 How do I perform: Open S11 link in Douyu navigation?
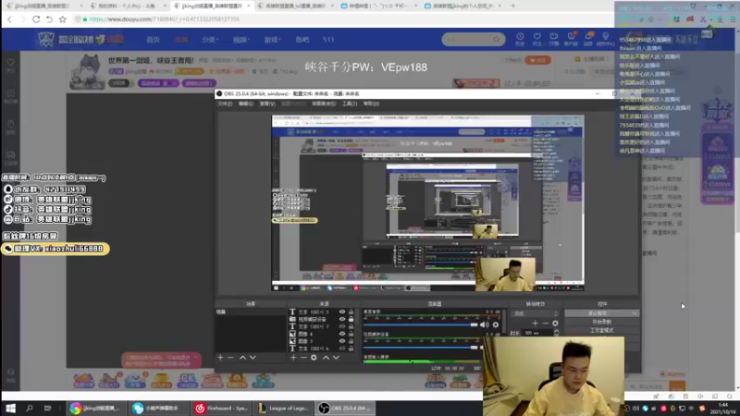328,40
